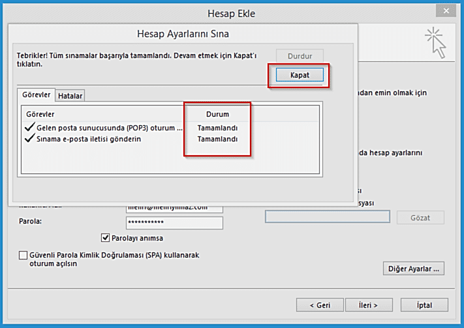
Task: Click Tamamlandı status for POP3 task
Action: [217, 128]
